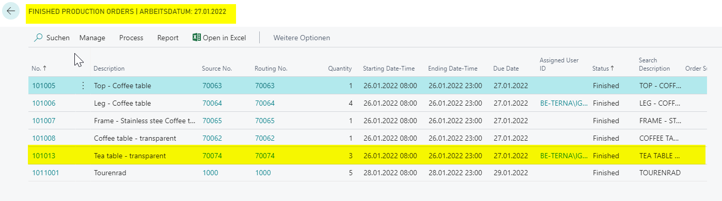This screenshot has height=201, width=722.
Task: Open routing number 70062
Action: (x=265, y=138)
